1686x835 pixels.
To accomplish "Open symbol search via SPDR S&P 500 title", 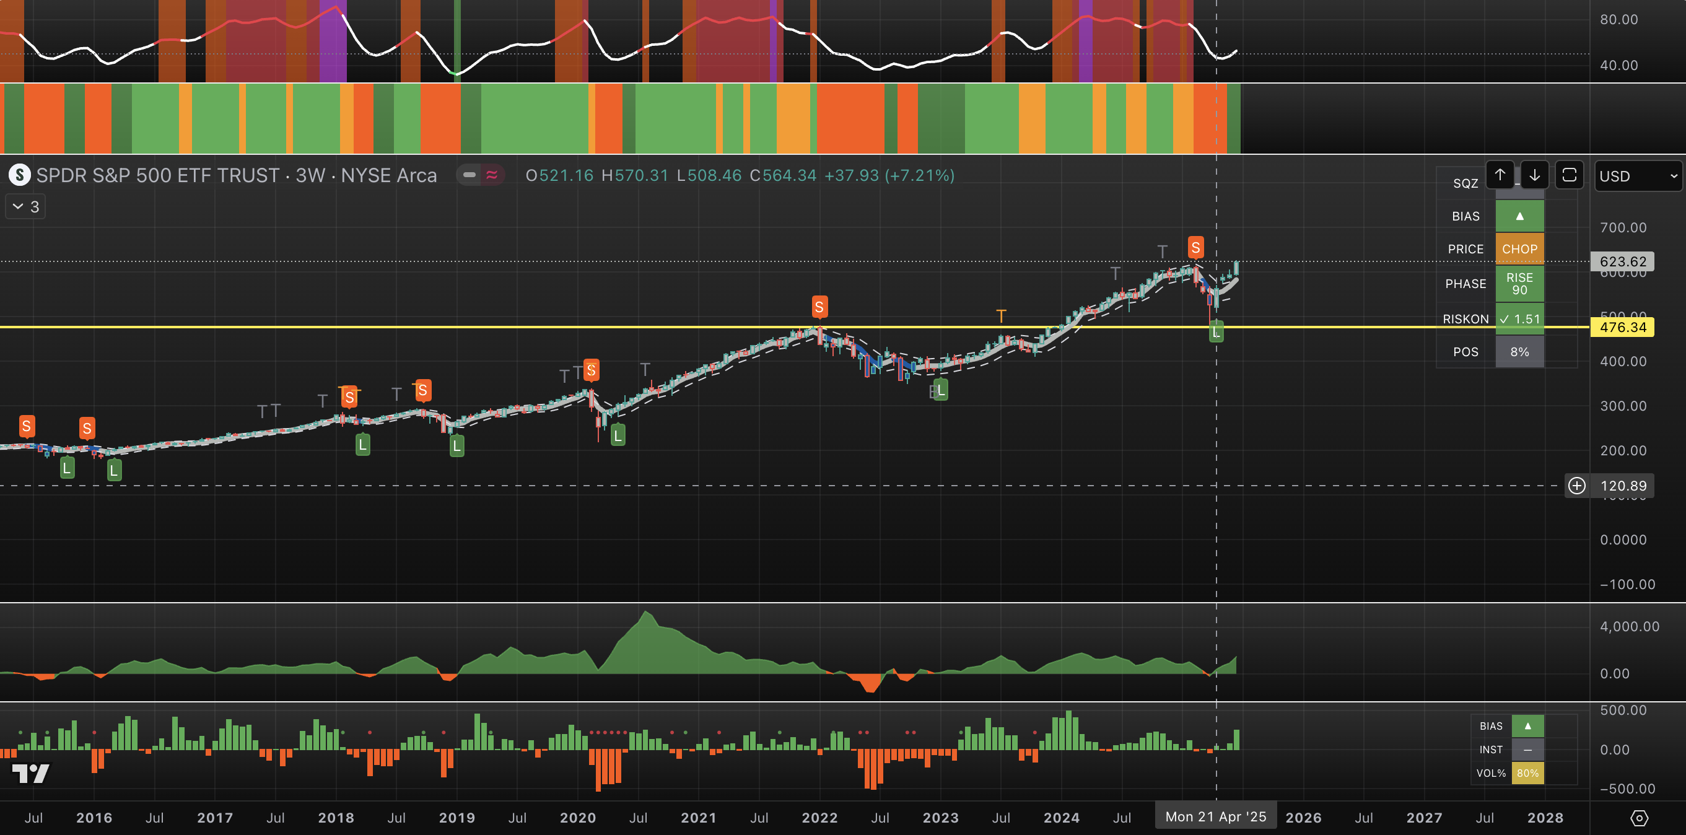I will pyautogui.click(x=157, y=175).
